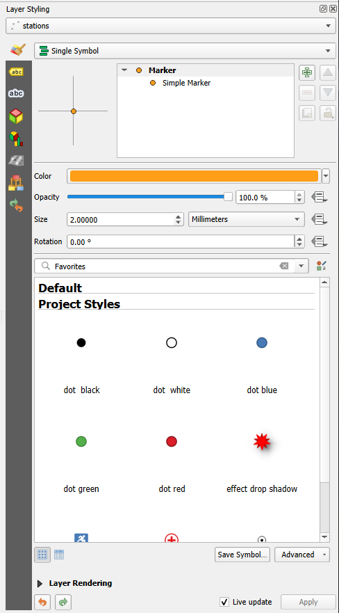Click the Size value spin arrows

click(179, 219)
